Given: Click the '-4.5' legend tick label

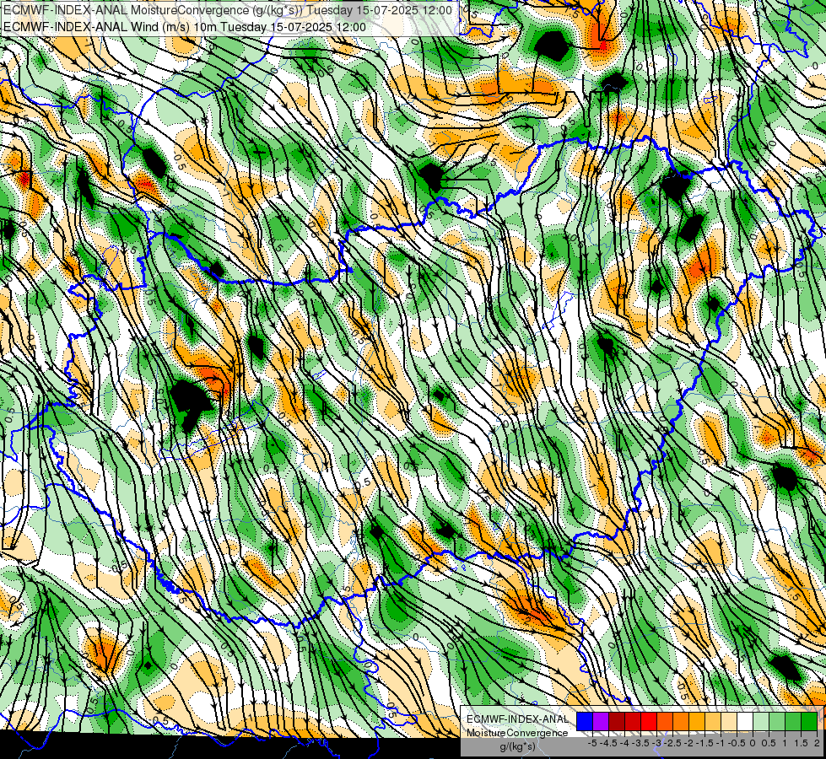Looking at the screenshot, I should coord(608,743).
